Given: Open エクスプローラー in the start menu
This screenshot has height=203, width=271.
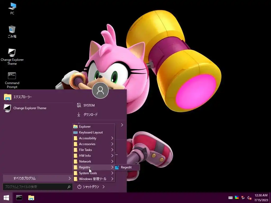Looking at the screenshot, I should point(38,97).
